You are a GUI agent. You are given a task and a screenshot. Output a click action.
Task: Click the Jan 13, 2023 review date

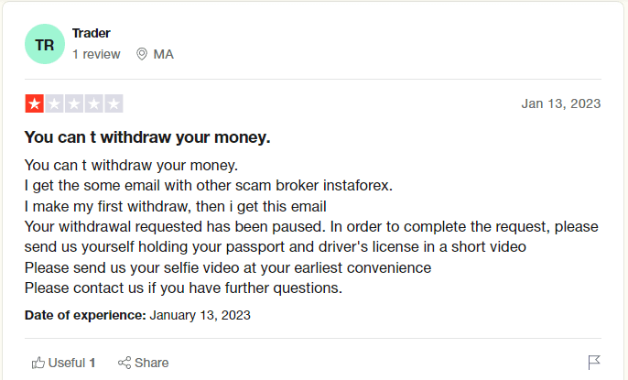point(560,103)
